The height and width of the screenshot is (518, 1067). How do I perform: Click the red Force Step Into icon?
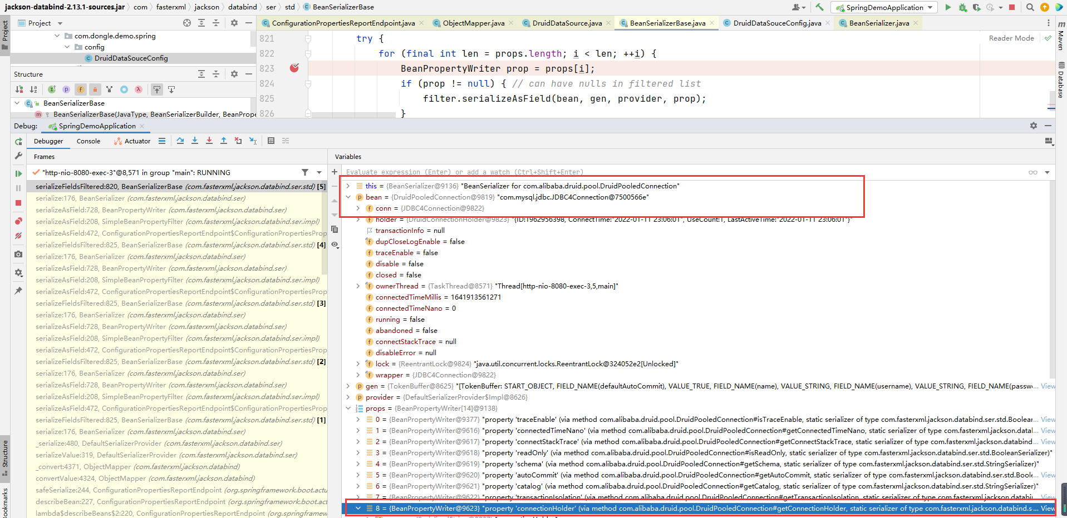click(x=209, y=141)
